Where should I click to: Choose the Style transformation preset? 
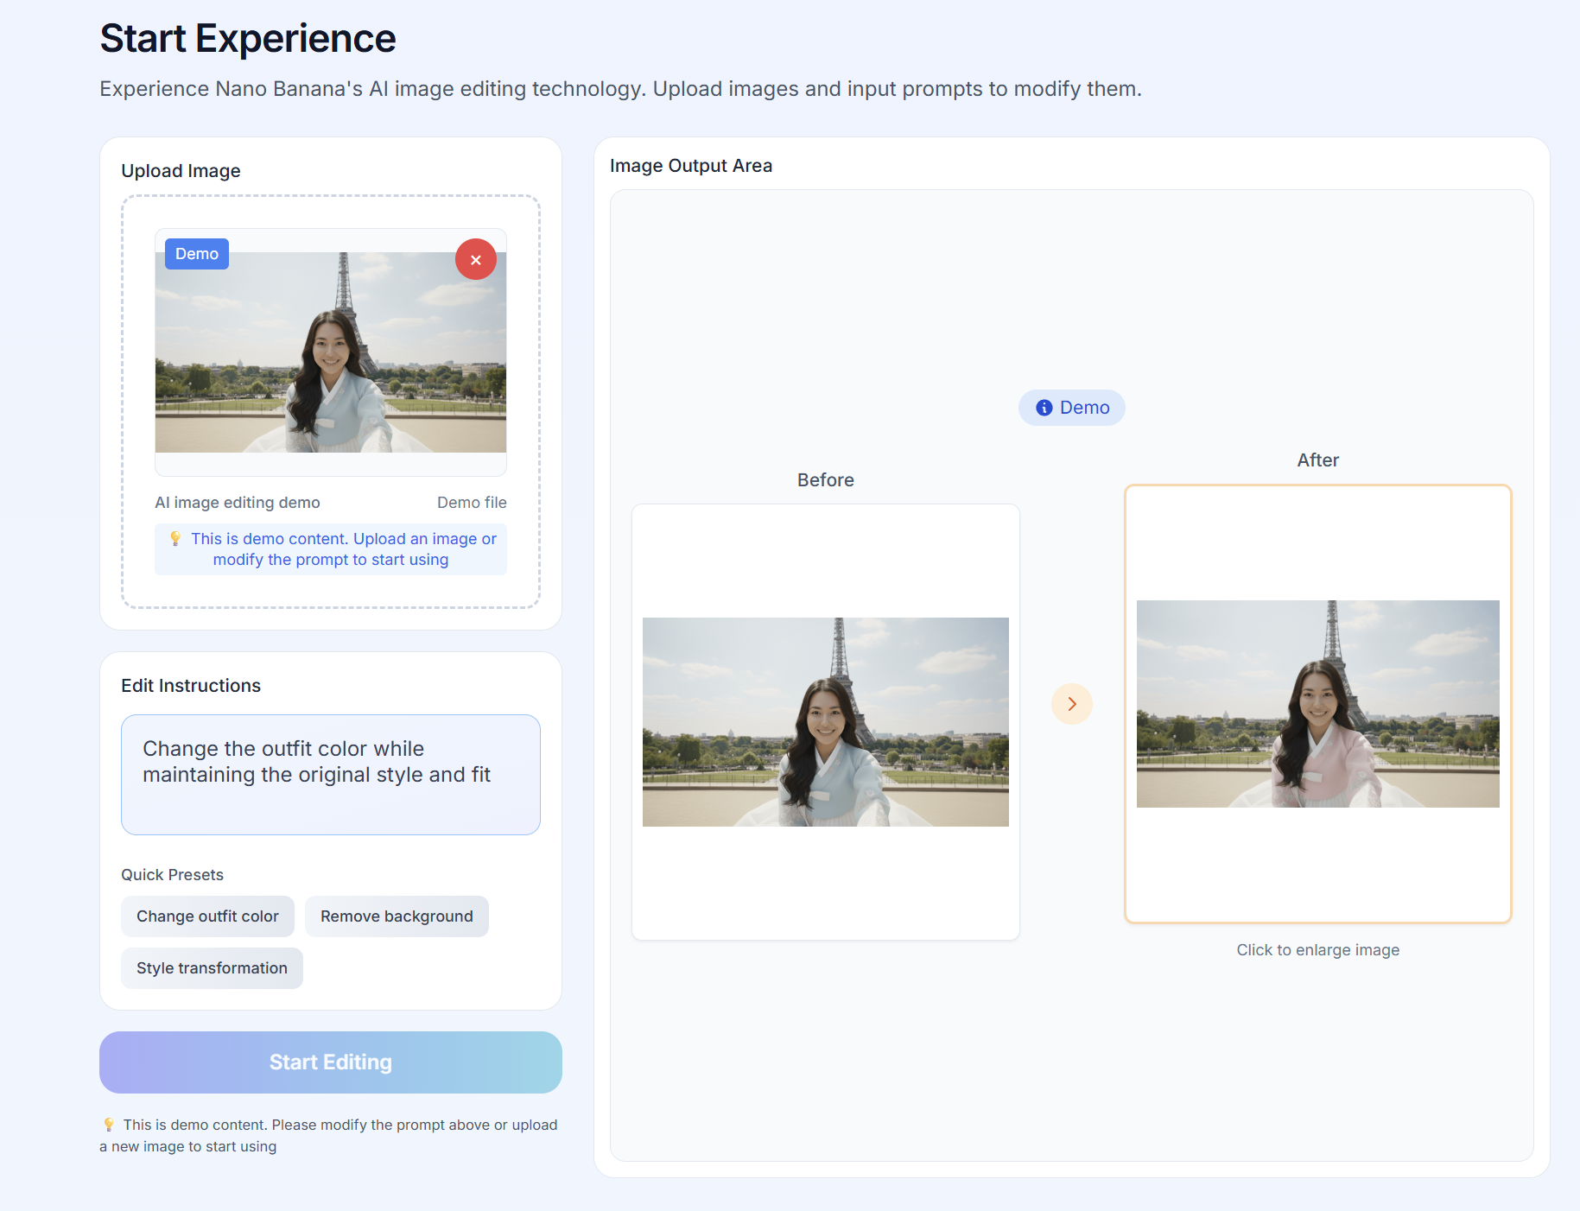(212, 968)
